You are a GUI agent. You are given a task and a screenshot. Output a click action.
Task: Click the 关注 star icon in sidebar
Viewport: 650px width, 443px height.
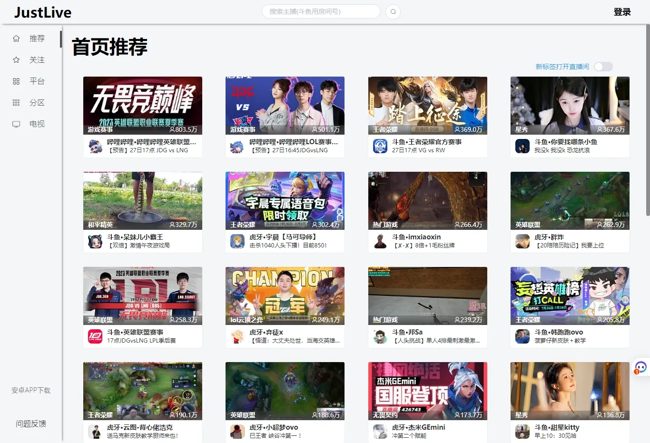click(16, 60)
